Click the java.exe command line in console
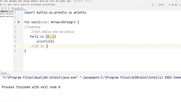 [91, 77]
